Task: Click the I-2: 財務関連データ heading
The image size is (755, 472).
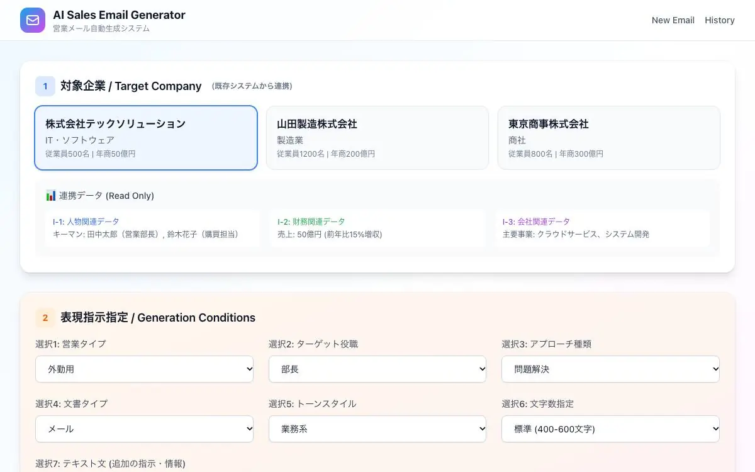Action: 311,222
